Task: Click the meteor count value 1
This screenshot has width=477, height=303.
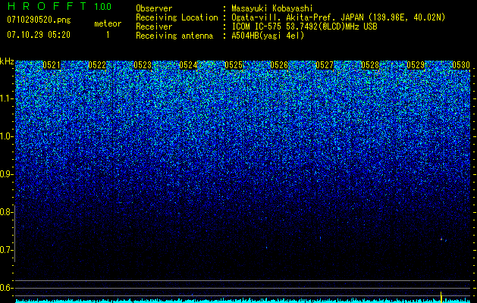Action: point(108,35)
